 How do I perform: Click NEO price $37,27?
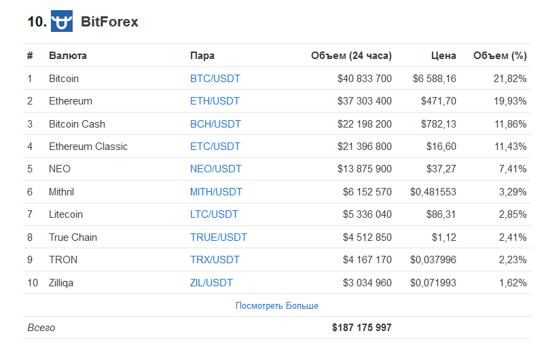pyautogui.click(x=441, y=169)
